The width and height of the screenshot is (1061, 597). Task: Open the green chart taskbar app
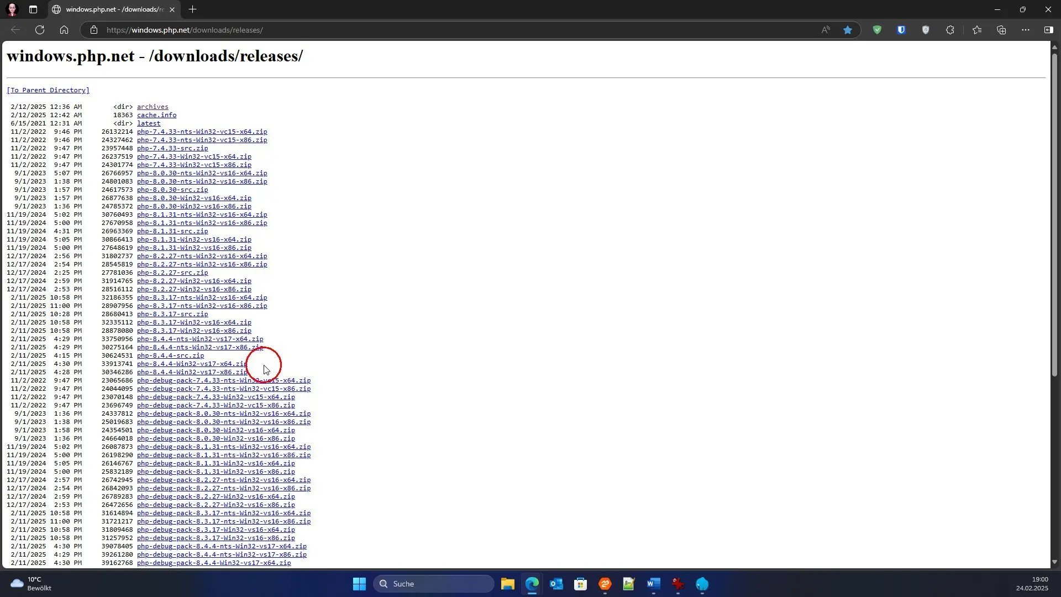tap(629, 584)
